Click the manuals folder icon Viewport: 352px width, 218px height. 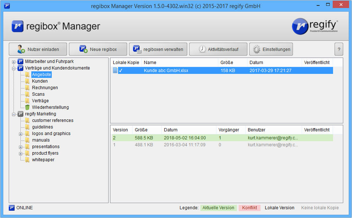27,140
